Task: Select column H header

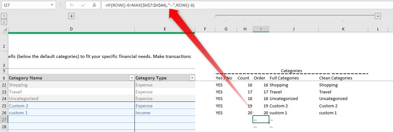Action: point(245,29)
